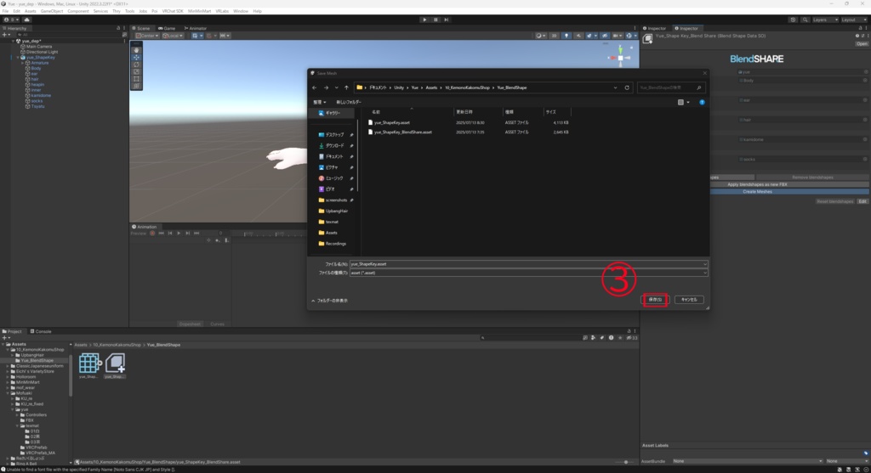
Task: Click the blue help icon in dialog
Action: pos(702,102)
